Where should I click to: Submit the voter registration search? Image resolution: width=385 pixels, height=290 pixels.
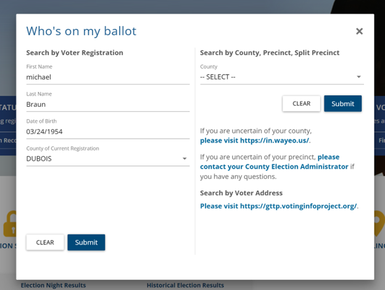[x=86, y=242]
